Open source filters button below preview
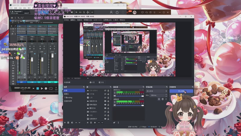Image resolution: width=241 pixels, height=136 pixels. pos(101,82)
